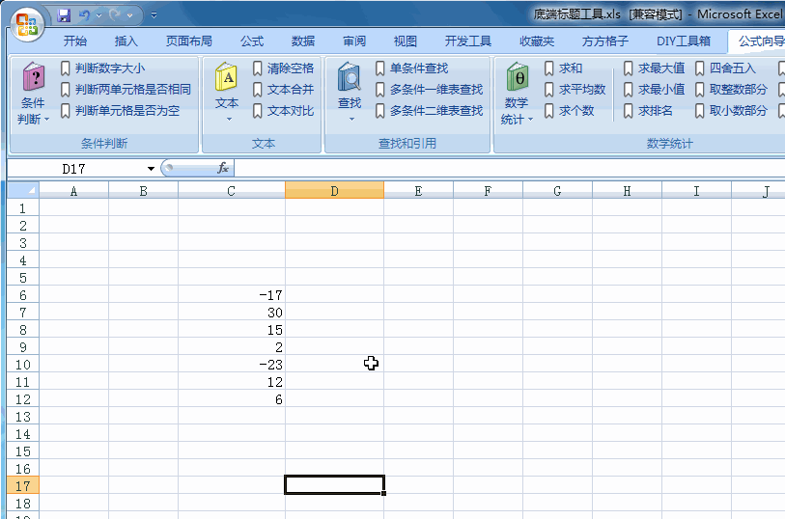Expand the Undo history dropdown arrow
This screenshot has height=519, width=785.
(98, 15)
